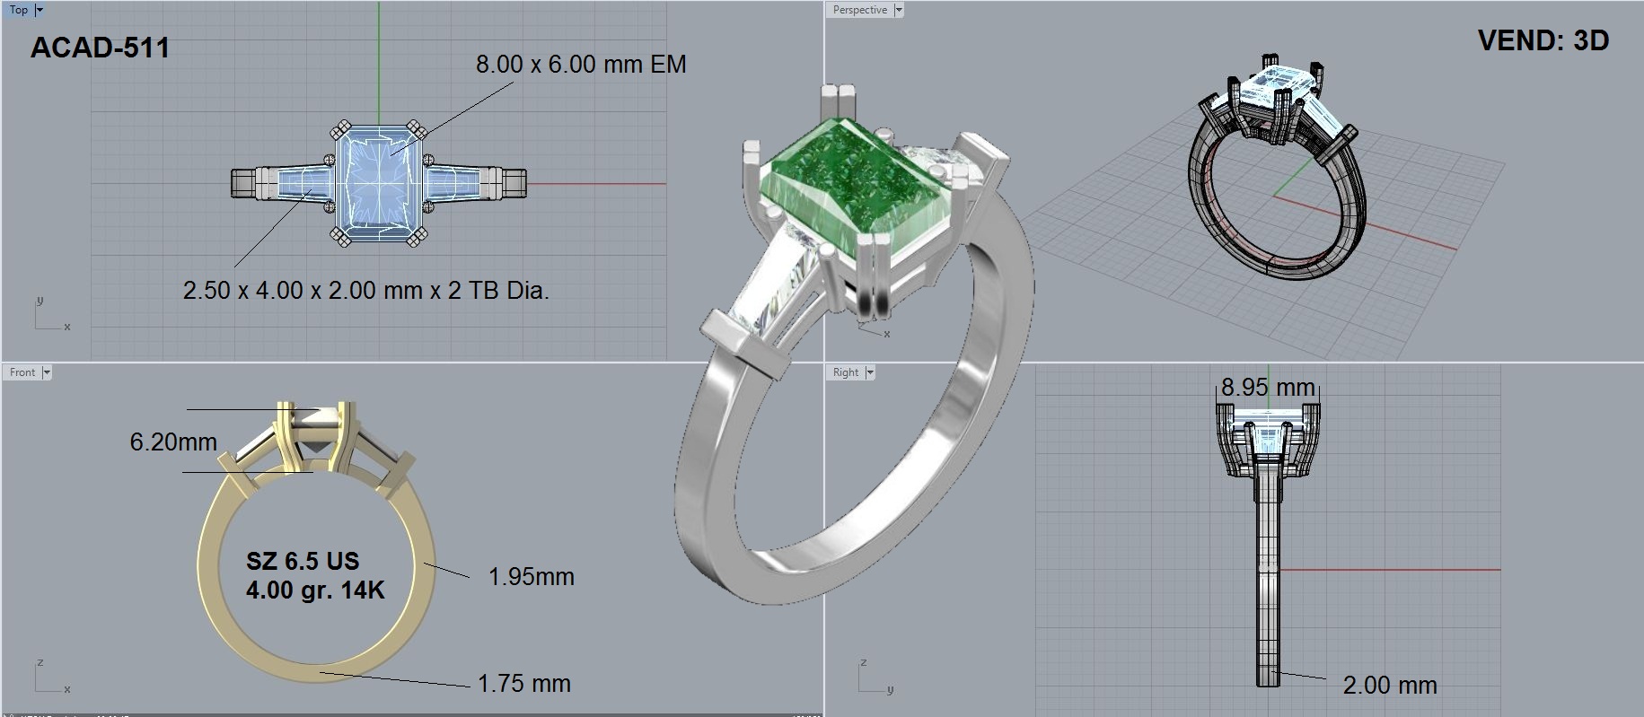Select the 8.95 mm width dimension text
The width and height of the screenshot is (1644, 717).
1267,388
